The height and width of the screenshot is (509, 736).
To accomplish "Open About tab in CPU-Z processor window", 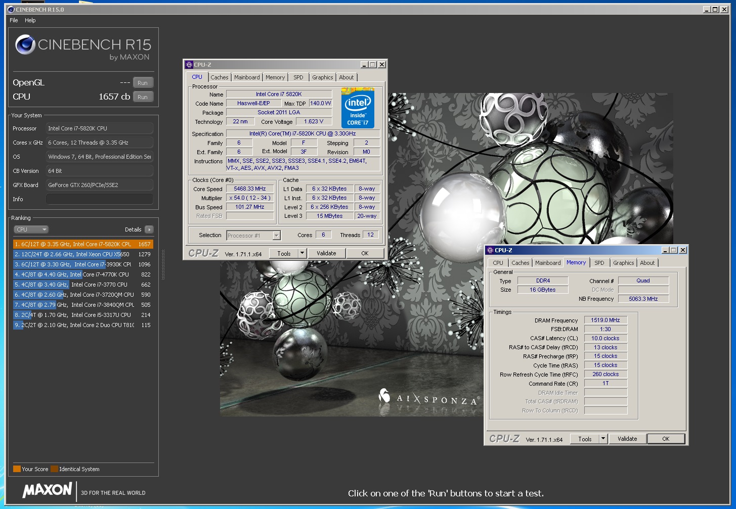I will click(x=347, y=77).
